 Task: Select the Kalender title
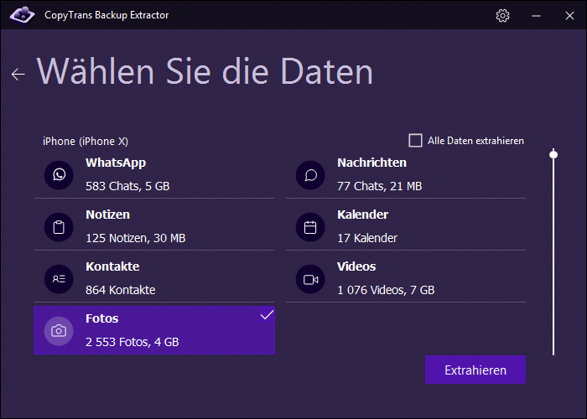363,215
